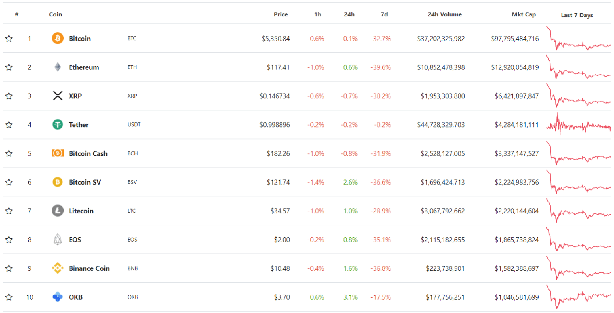Click Litecoin's $34.57 price
This screenshot has width=614, height=313.
tap(280, 211)
